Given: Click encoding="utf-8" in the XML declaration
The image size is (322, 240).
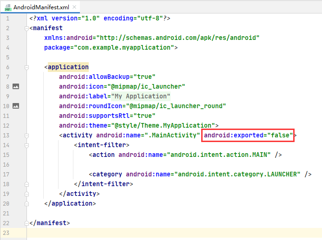Looking at the screenshot, I should coord(133,19).
